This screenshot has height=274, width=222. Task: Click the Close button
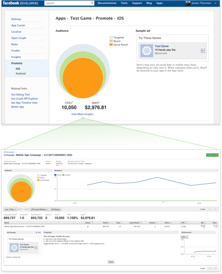111,262
